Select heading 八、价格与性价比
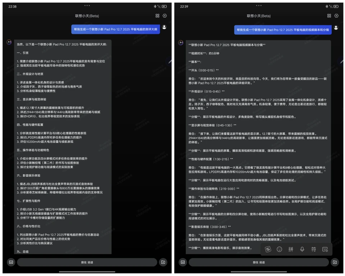The width and height of the screenshot is (345, 276). (x=29, y=226)
